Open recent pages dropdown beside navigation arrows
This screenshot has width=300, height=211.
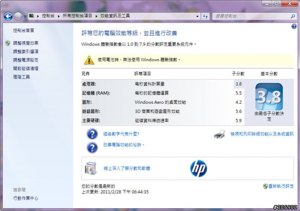point(25,16)
